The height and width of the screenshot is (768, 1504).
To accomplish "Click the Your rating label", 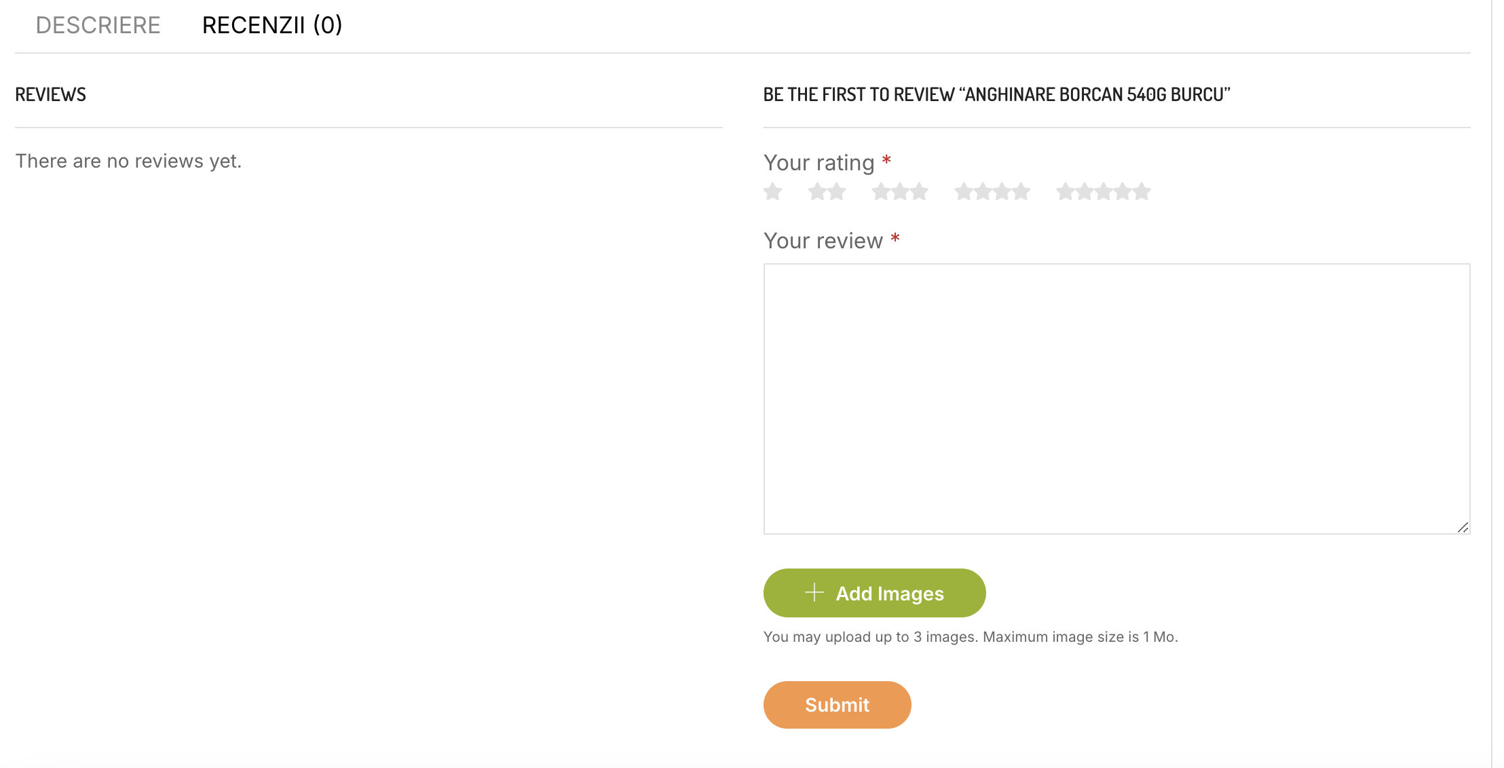I will coord(819,163).
